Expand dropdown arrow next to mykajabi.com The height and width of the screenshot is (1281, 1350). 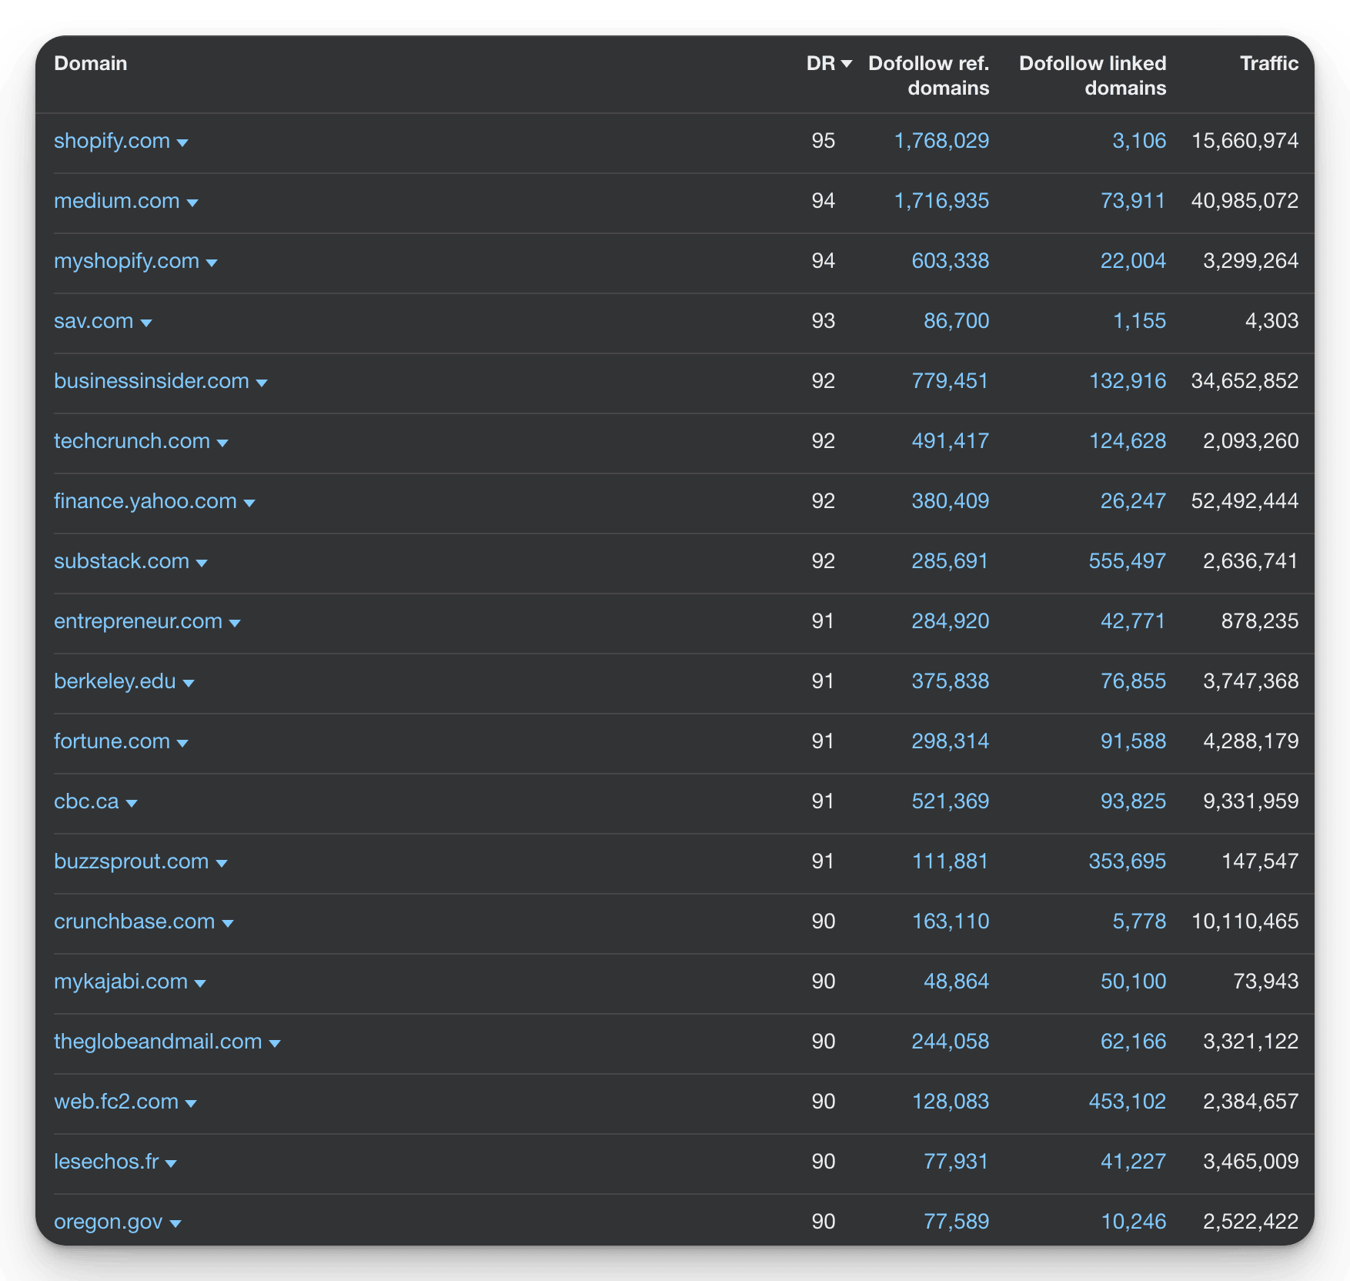pyautogui.click(x=200, y=984)
